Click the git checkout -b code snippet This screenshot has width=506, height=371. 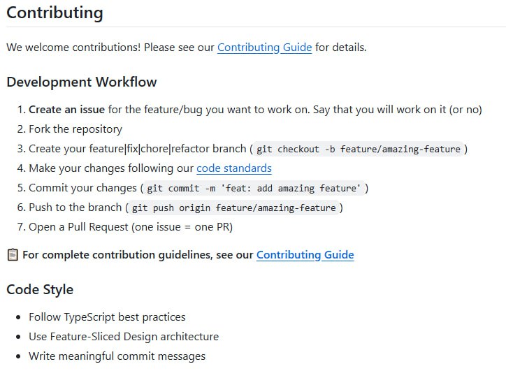(x=359, y=149)
